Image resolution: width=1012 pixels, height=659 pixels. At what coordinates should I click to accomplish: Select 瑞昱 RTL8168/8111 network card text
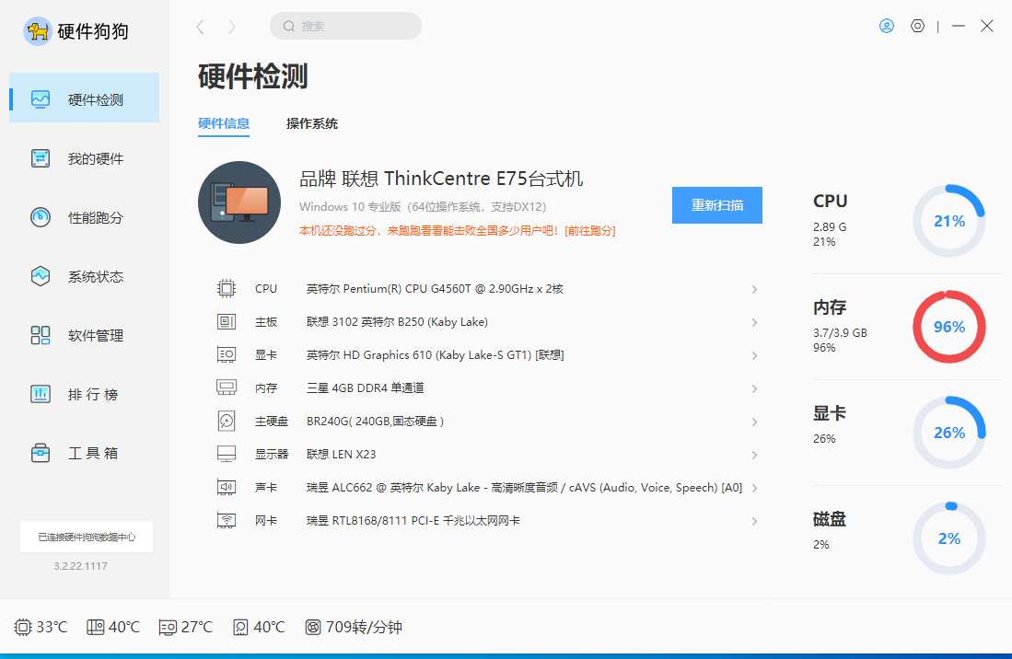tap(413, 520)
